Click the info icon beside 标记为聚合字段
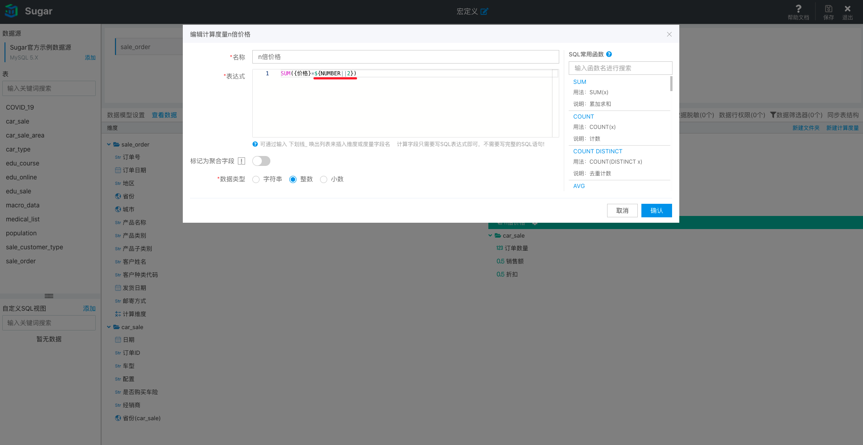Screen dimensions: 863x445 click(x=241, y=161)
